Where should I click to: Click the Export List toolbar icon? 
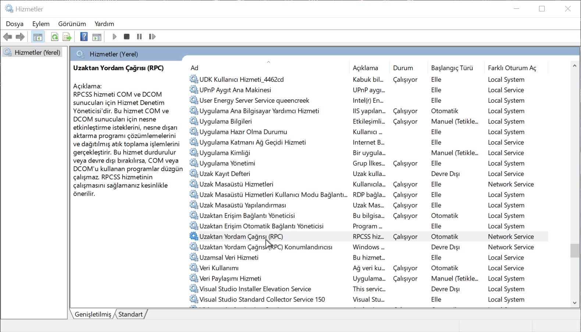click(x=67, y=37)
